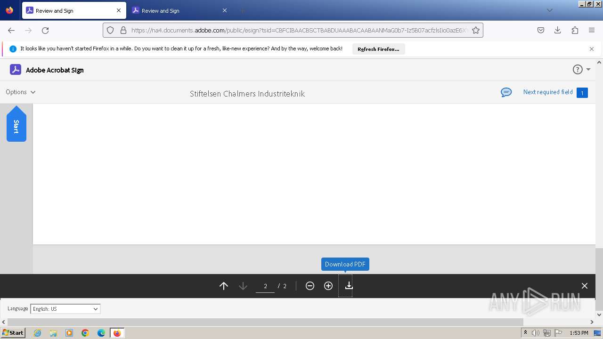
Task: Open the help question mark menu
Action: [x=581, y=70]
